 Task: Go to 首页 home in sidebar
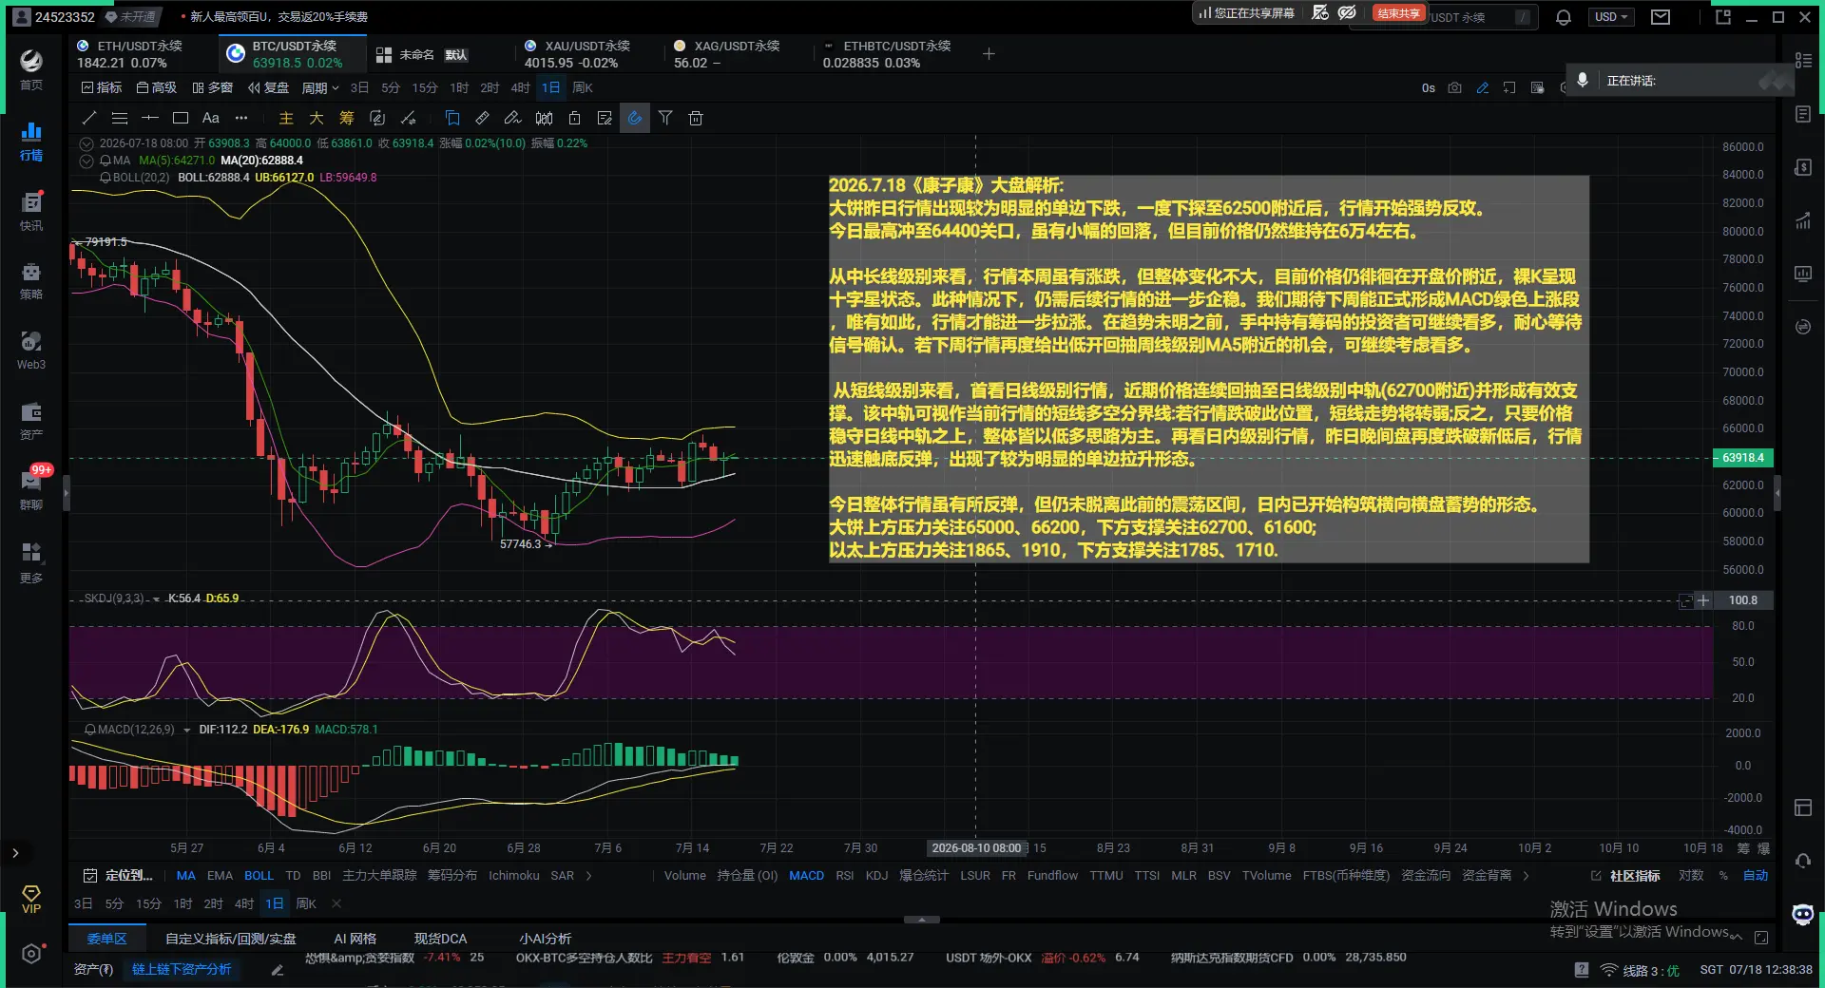click(31, 70)
